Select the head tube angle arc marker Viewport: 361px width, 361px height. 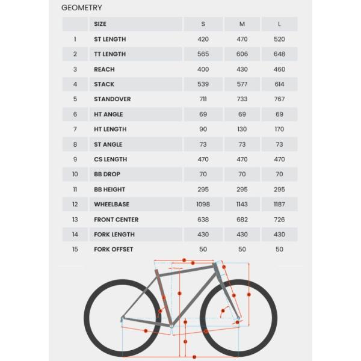point(223,312)
